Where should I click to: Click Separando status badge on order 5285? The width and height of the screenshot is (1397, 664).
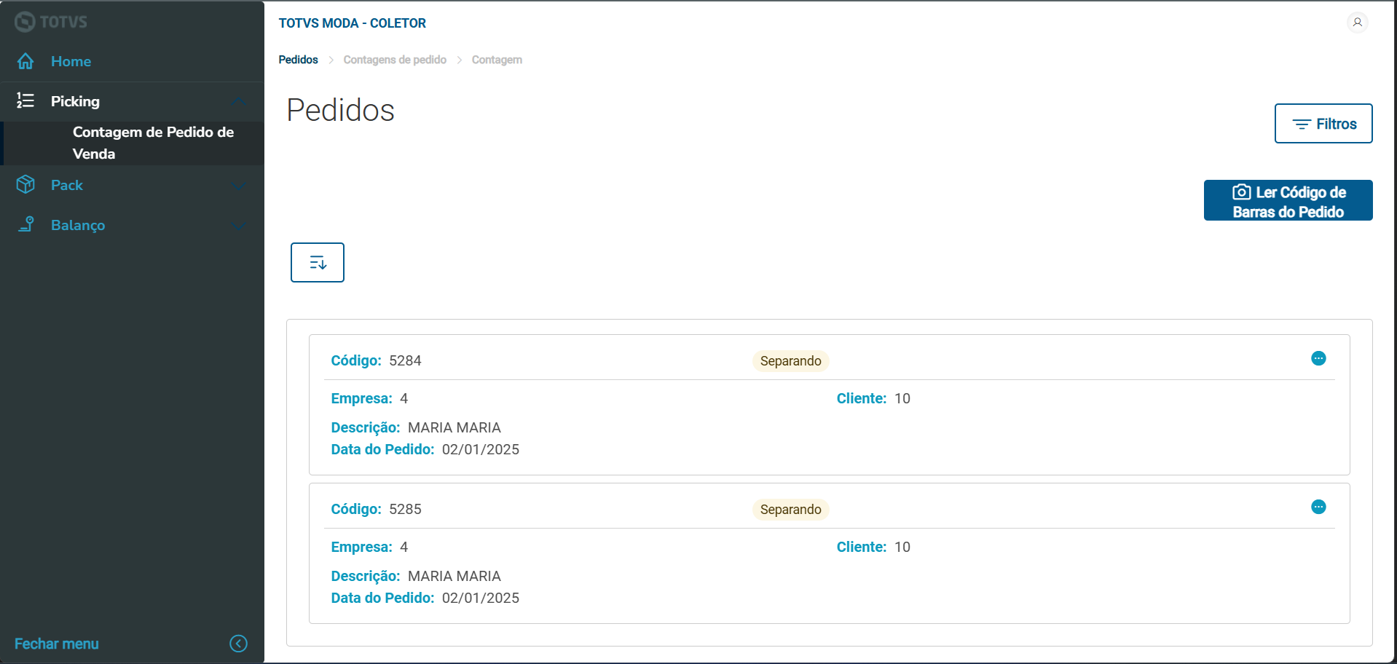[790, 510]
